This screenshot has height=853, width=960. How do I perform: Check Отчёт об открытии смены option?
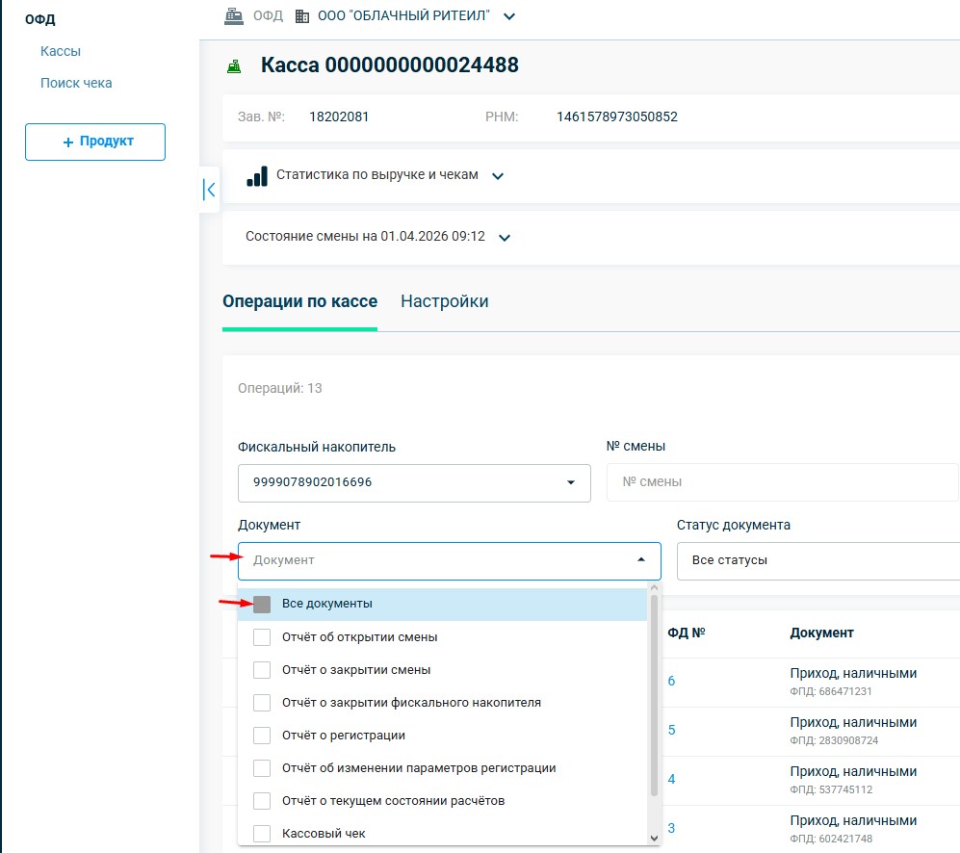(262, 637)
